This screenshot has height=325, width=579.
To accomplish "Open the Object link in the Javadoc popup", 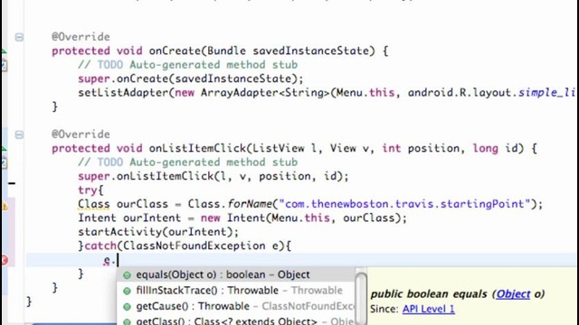I will tap(513, 294).
